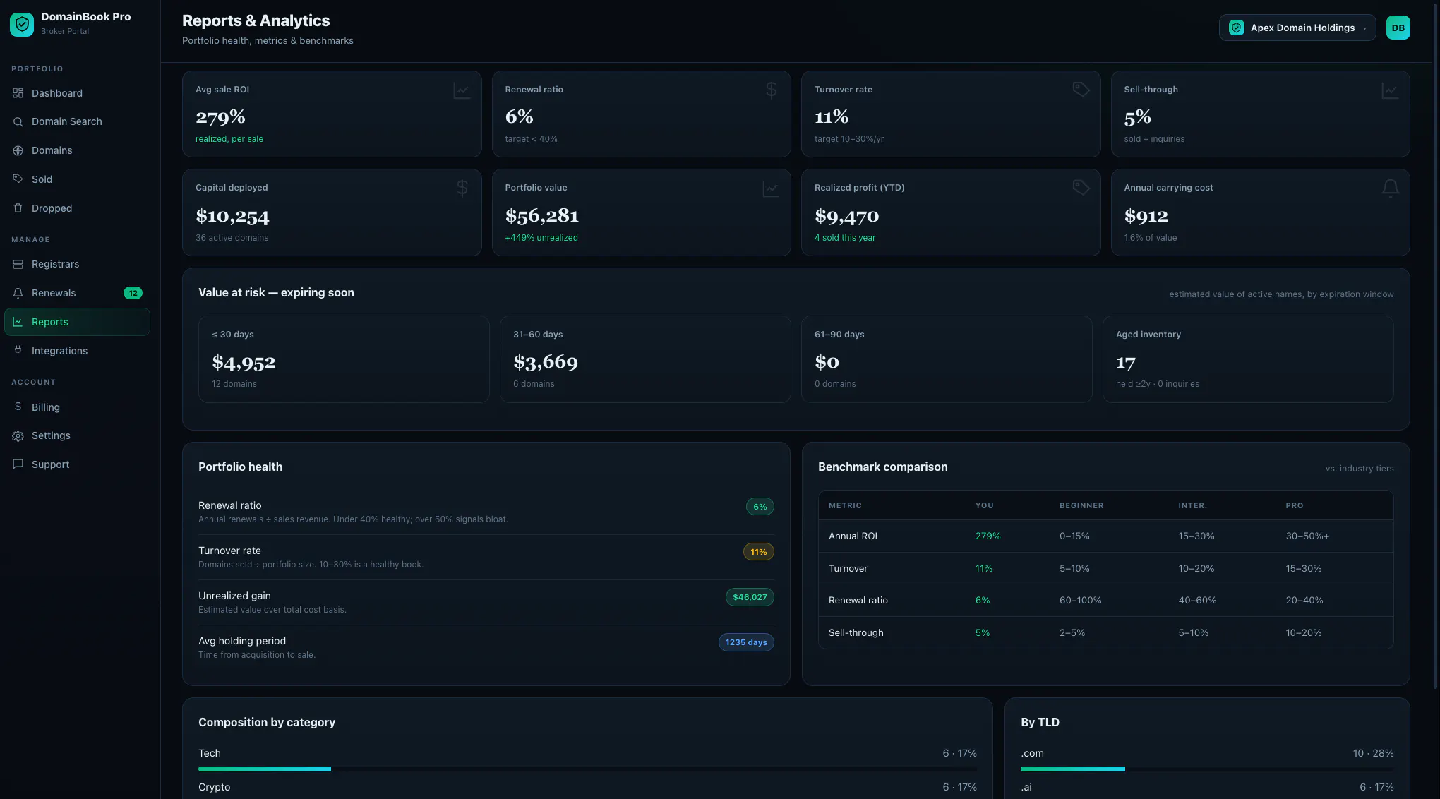Click the Domain Search magnifier icon
The image size is (1440, 799).
tap(18, 122)
